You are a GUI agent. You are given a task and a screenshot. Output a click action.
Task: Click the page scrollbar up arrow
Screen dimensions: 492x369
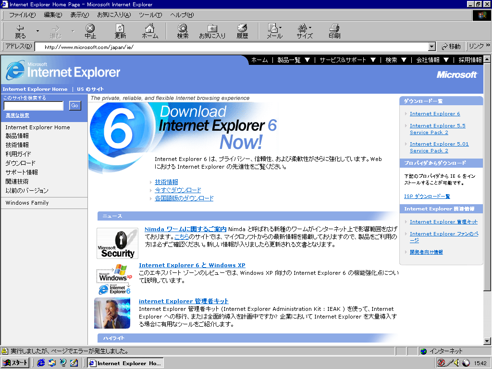pyautogui.click(x=487, y=59)
